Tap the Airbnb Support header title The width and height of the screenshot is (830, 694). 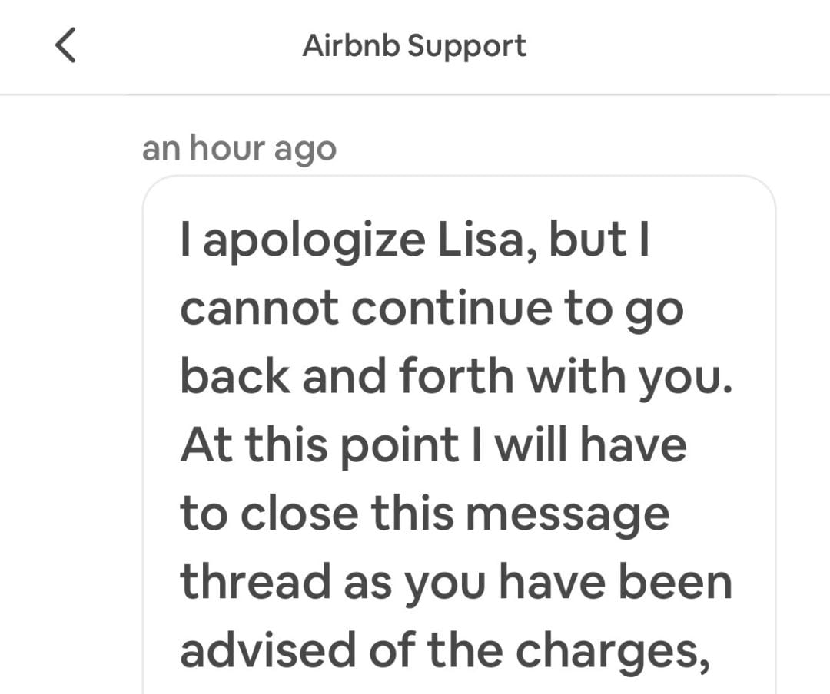[414, 46]
